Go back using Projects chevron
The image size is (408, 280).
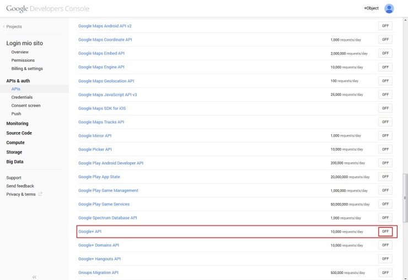pos(4,26)
